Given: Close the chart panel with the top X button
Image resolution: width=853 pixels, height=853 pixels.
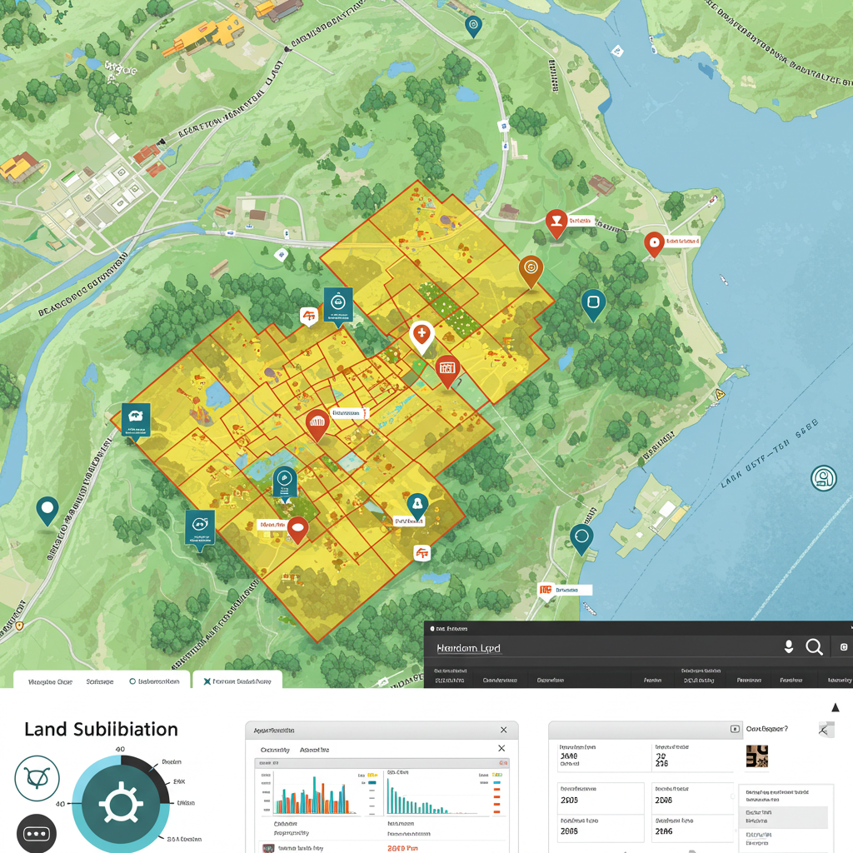Looking at the screenshot, I should [503, 729].
